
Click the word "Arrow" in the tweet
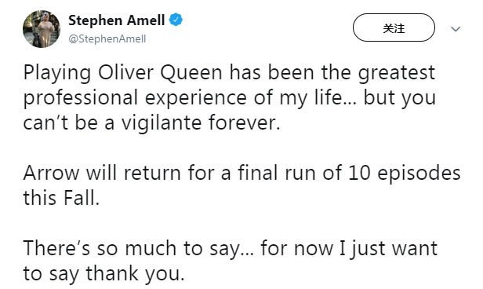click(x=51, y=173)
